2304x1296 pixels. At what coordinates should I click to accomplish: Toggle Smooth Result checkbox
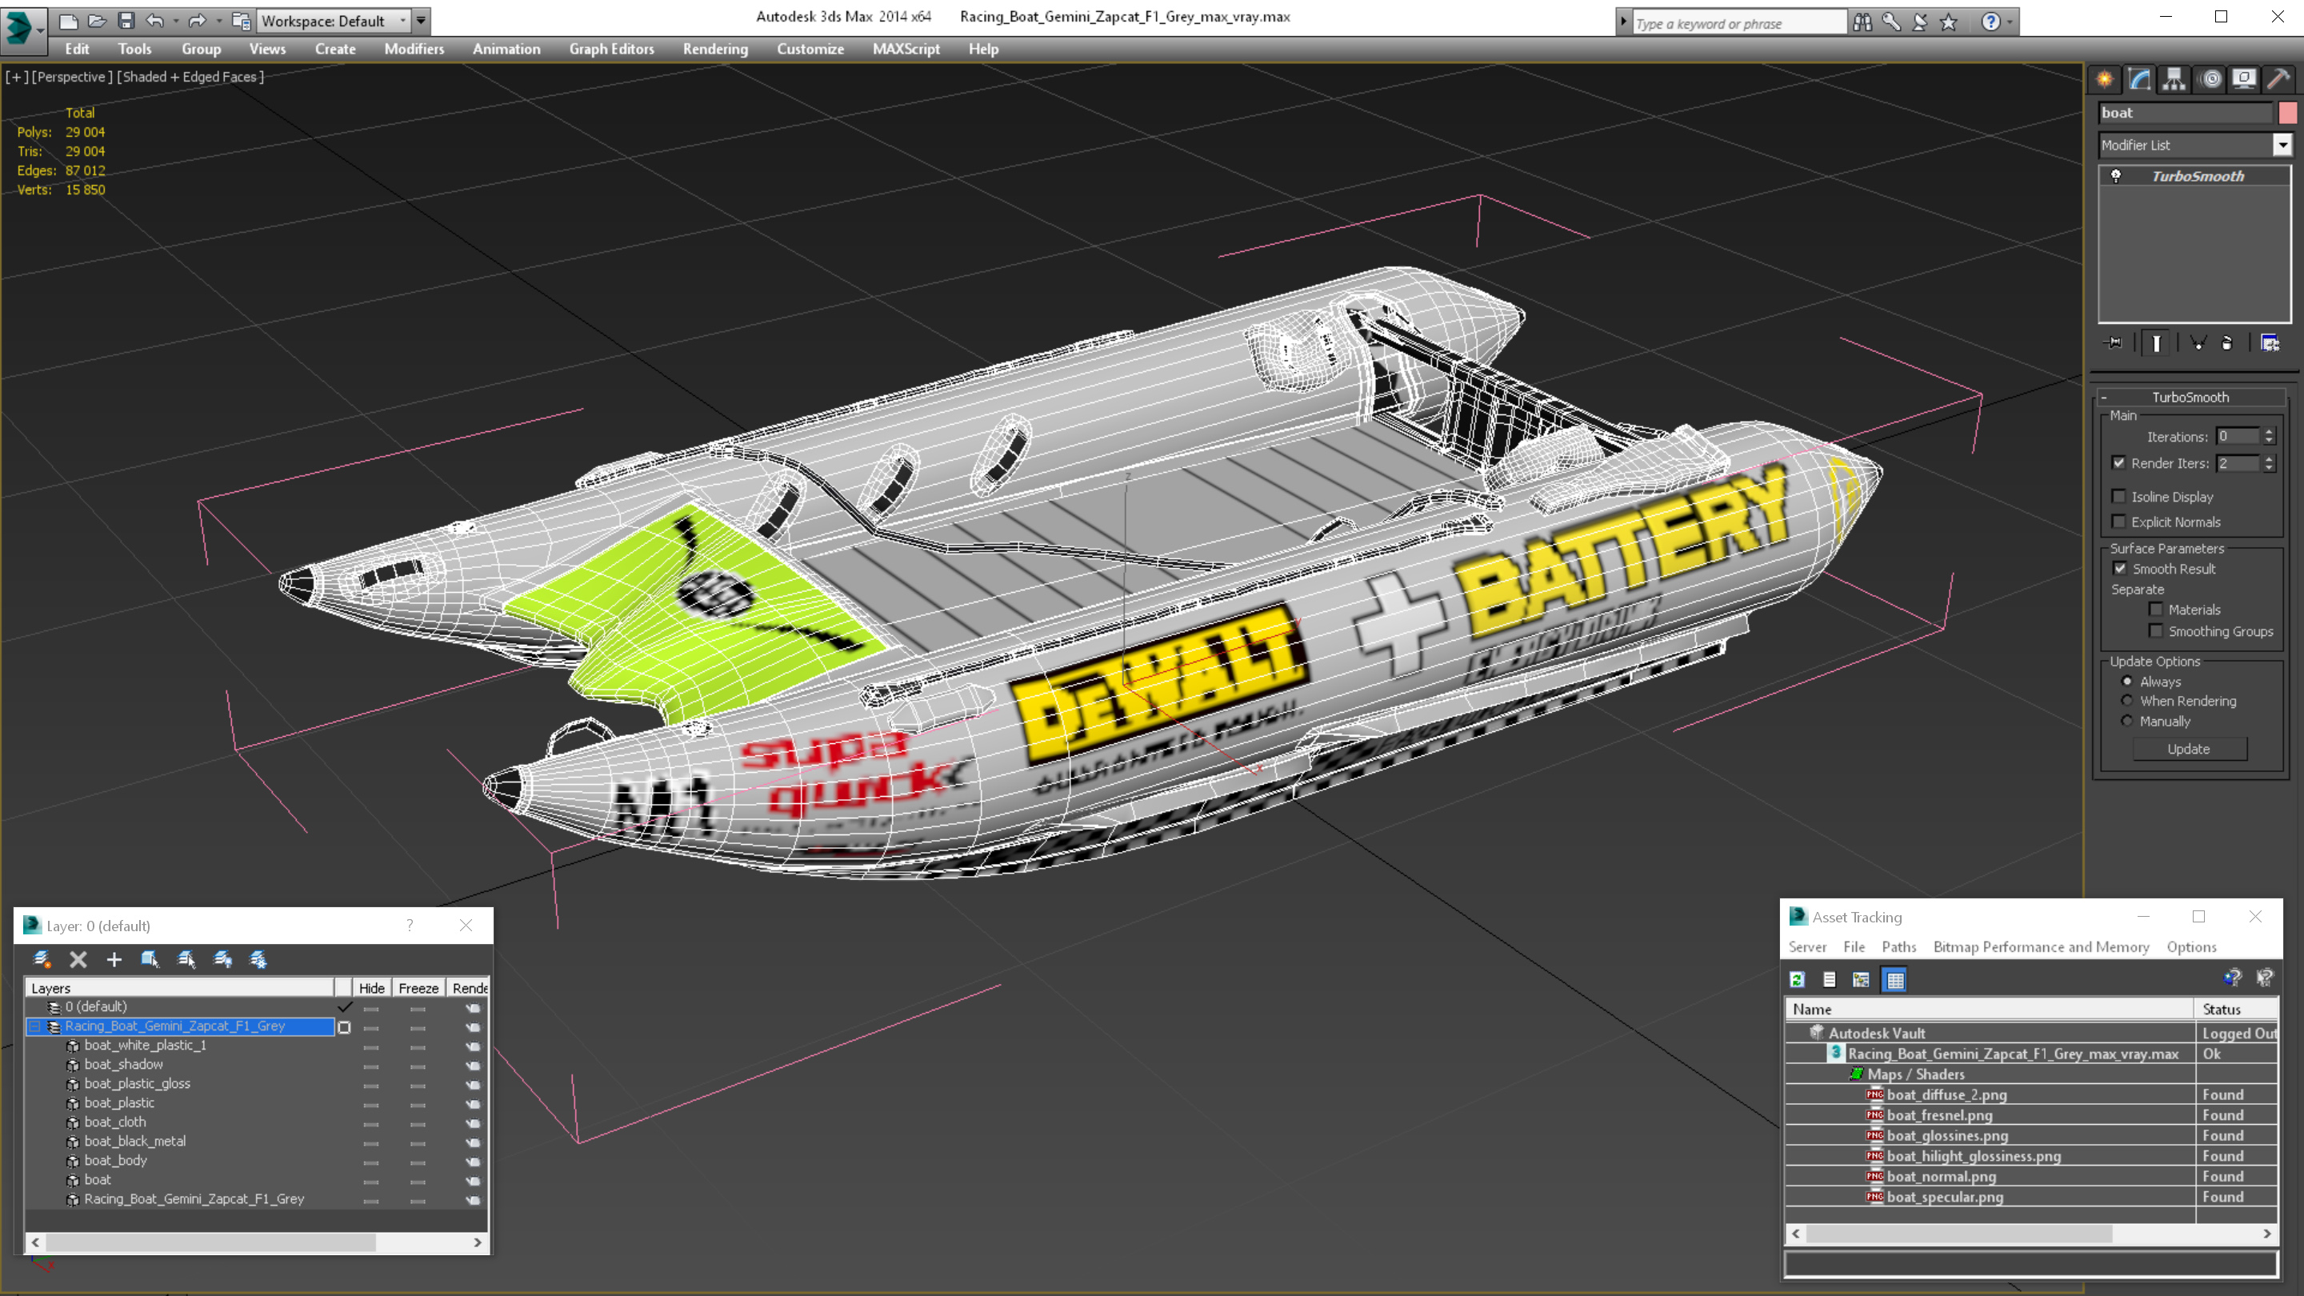(2120, 569)
